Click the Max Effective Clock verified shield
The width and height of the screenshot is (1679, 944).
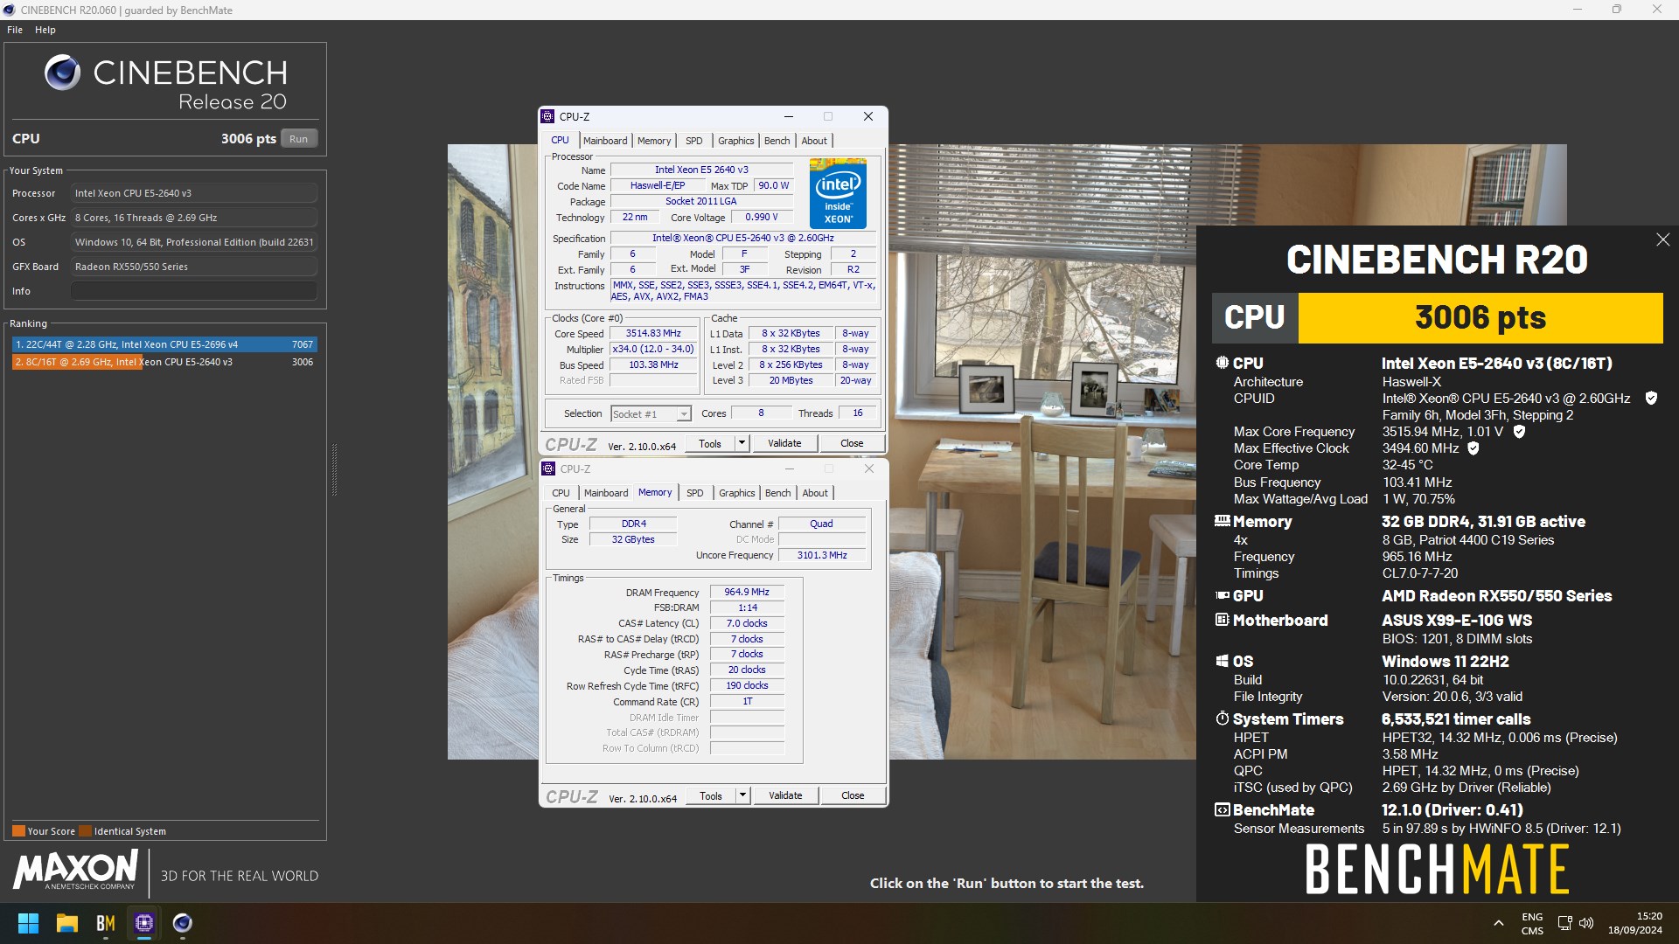tap(1473, 448)
